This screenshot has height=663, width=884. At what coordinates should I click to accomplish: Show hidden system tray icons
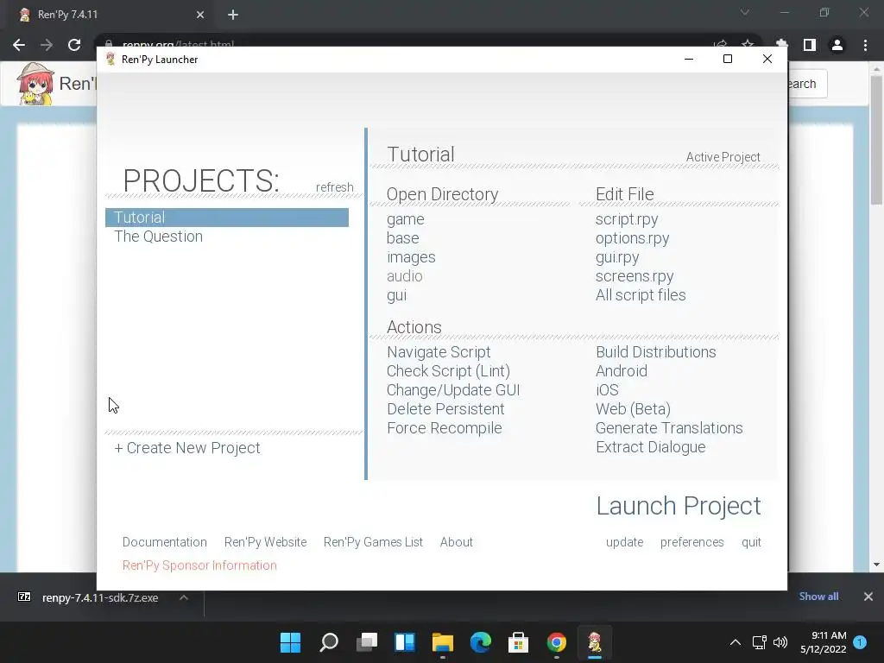point(736,642)
